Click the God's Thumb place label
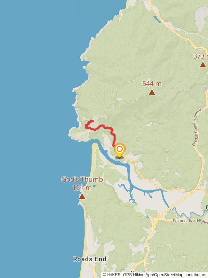The image size is (208, 278). click(82, 179)
